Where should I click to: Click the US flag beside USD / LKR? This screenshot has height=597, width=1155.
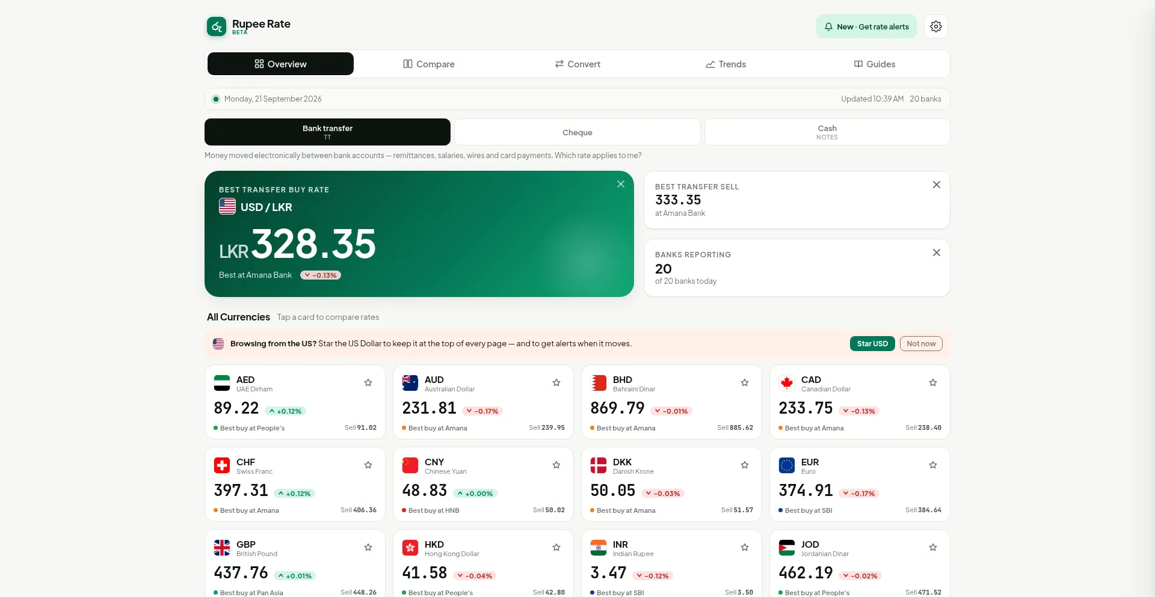pos(227,206)
